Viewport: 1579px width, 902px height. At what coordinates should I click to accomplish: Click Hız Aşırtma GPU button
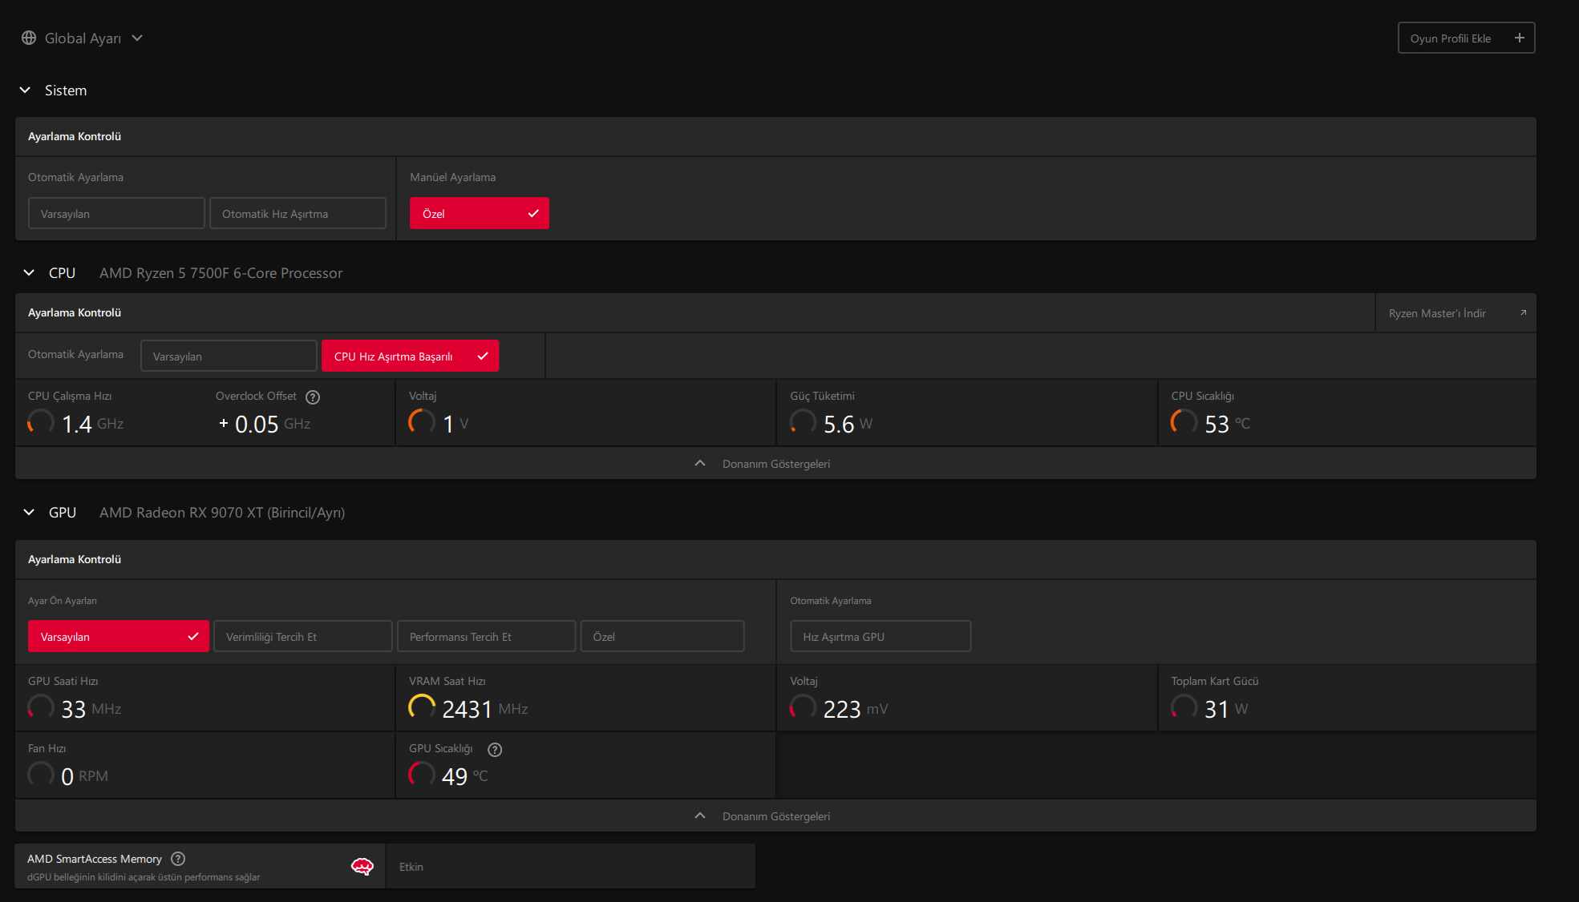click(x=881, y=636)
